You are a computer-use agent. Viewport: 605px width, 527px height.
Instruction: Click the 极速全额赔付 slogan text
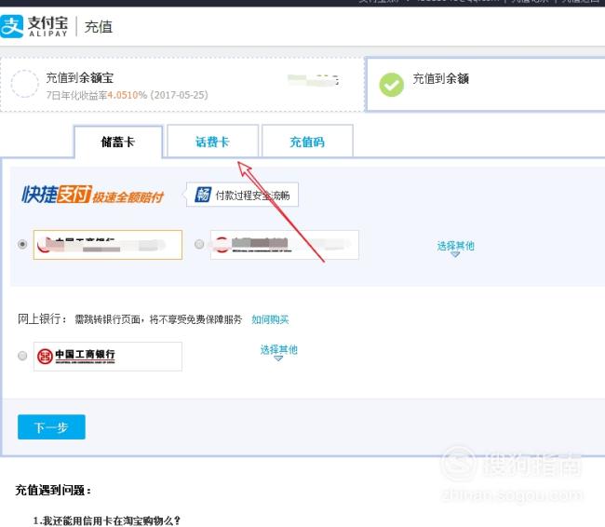tap(128, 196)
